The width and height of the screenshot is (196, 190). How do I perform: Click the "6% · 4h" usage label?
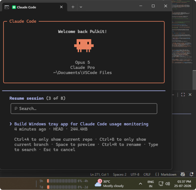(x=83, y=181)
